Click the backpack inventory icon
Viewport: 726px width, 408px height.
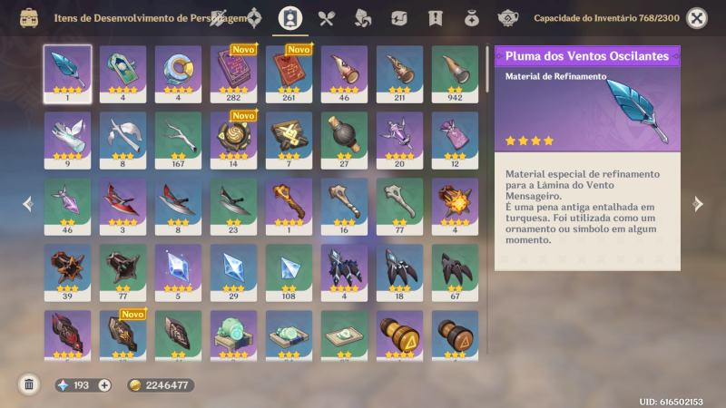(x=29, y=18)
